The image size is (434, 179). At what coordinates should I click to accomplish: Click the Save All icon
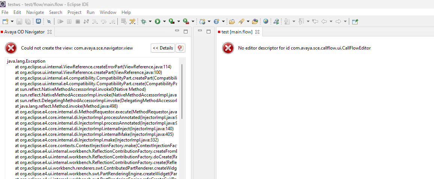(28, 21)
